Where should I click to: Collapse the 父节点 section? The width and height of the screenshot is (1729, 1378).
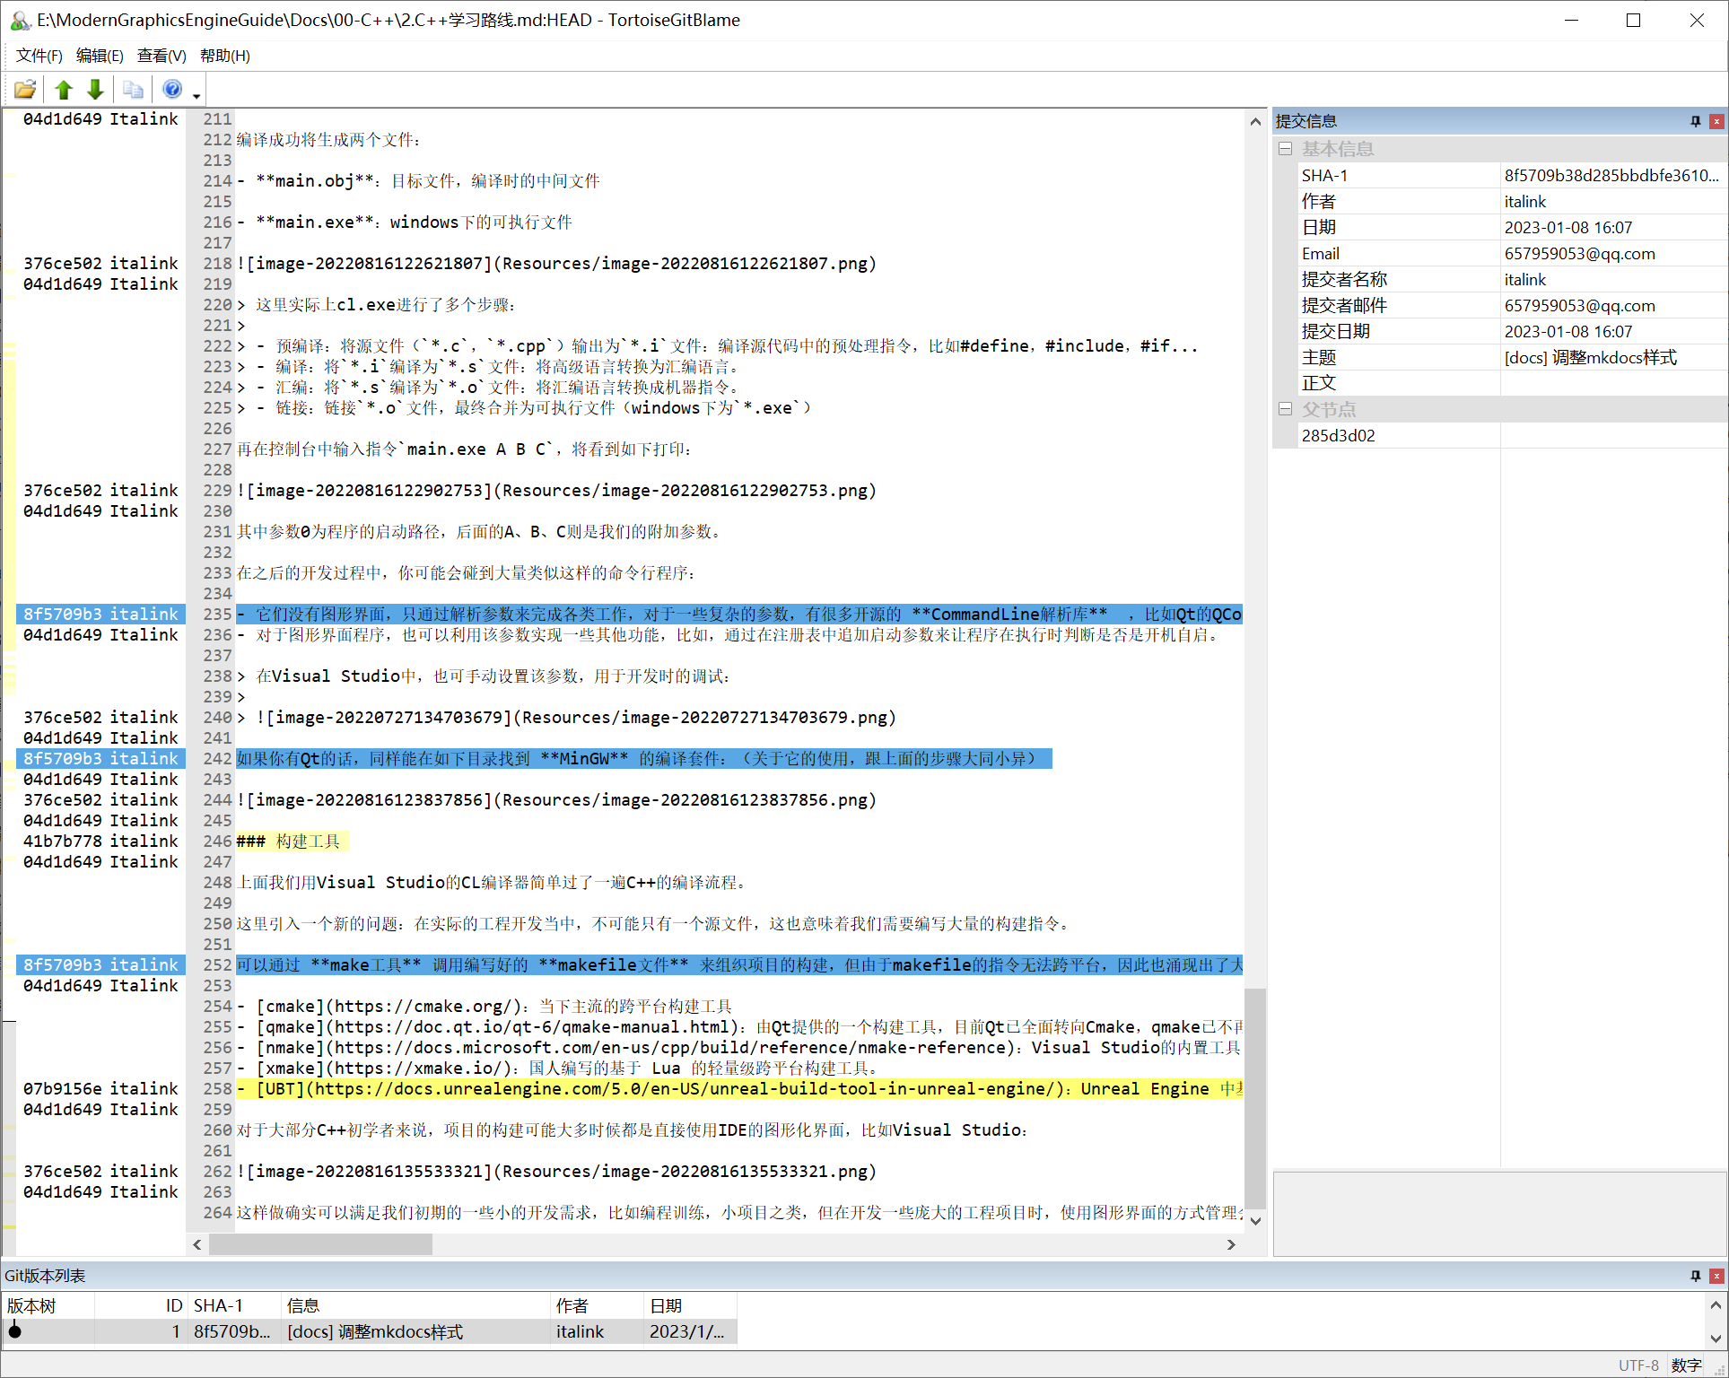coord(1285,409)
